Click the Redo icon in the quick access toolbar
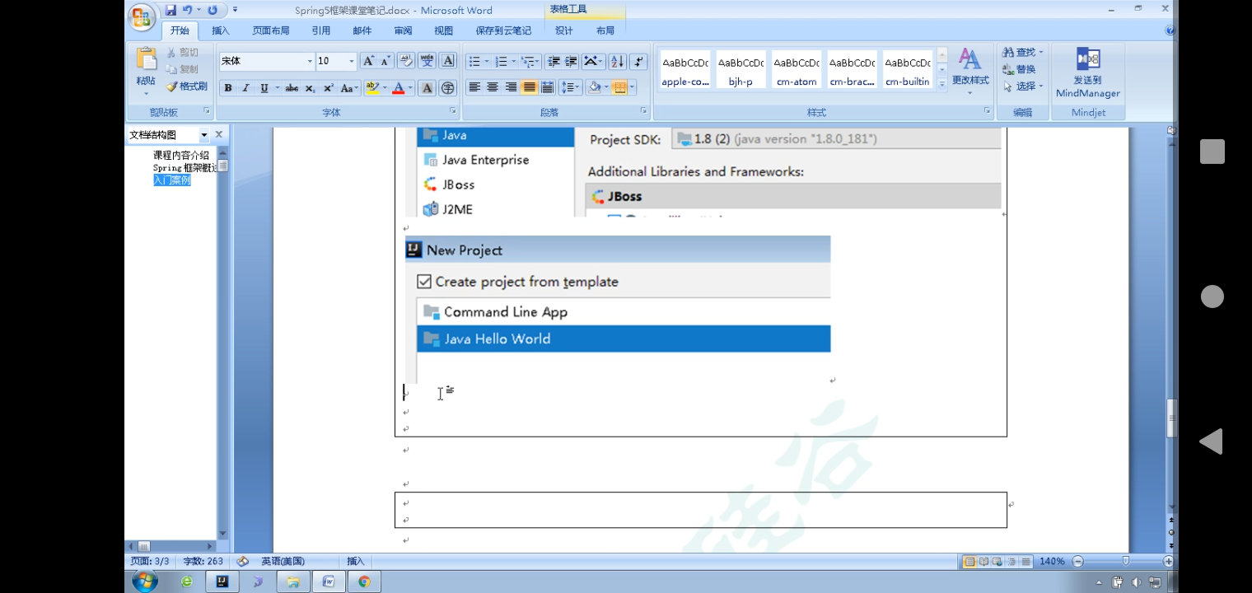The height and width of the screenshot is (593, 1252). tap(213, 10)
